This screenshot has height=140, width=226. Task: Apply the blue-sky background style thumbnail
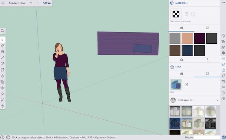pyautogui.click(x=187, y=123)
